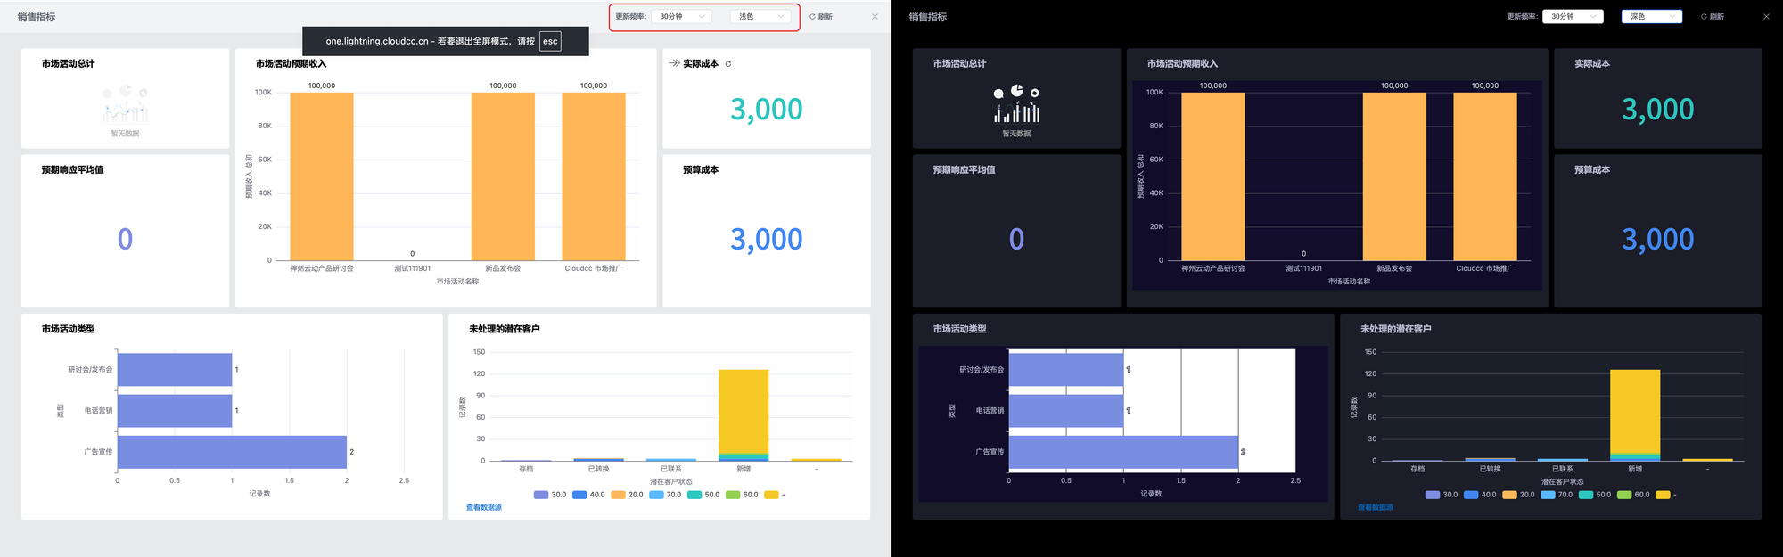The height and width of the screenshot is (557, 1783).
Task: Close the light theme dashboard with X
Action: point(875,17)
